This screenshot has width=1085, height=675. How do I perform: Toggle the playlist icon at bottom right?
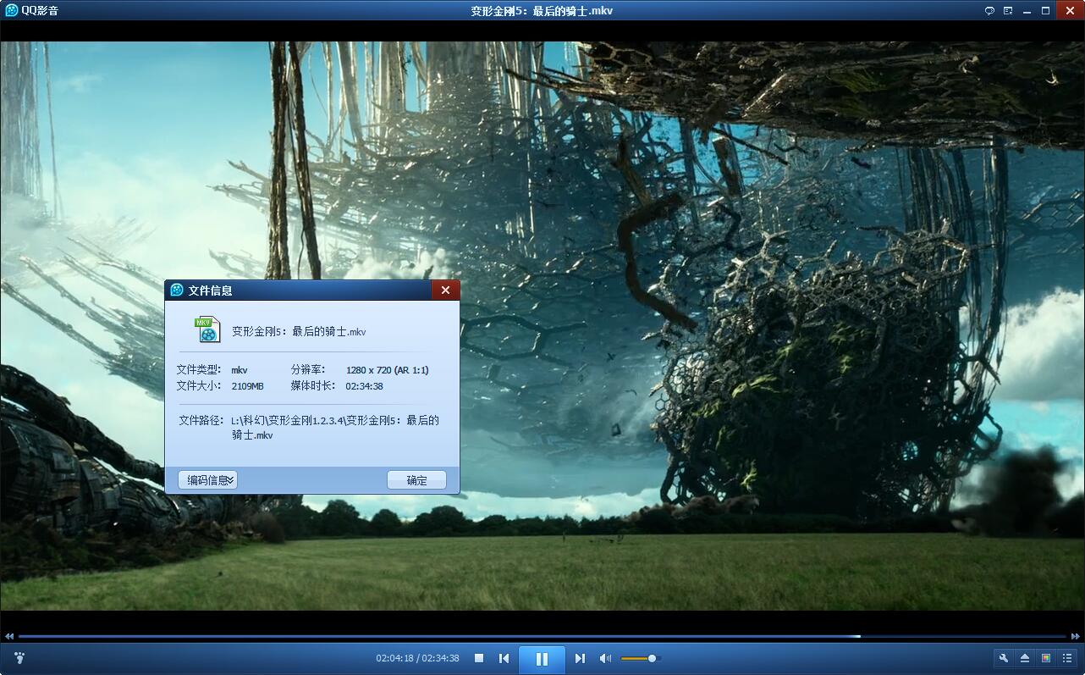(1067, 658)
